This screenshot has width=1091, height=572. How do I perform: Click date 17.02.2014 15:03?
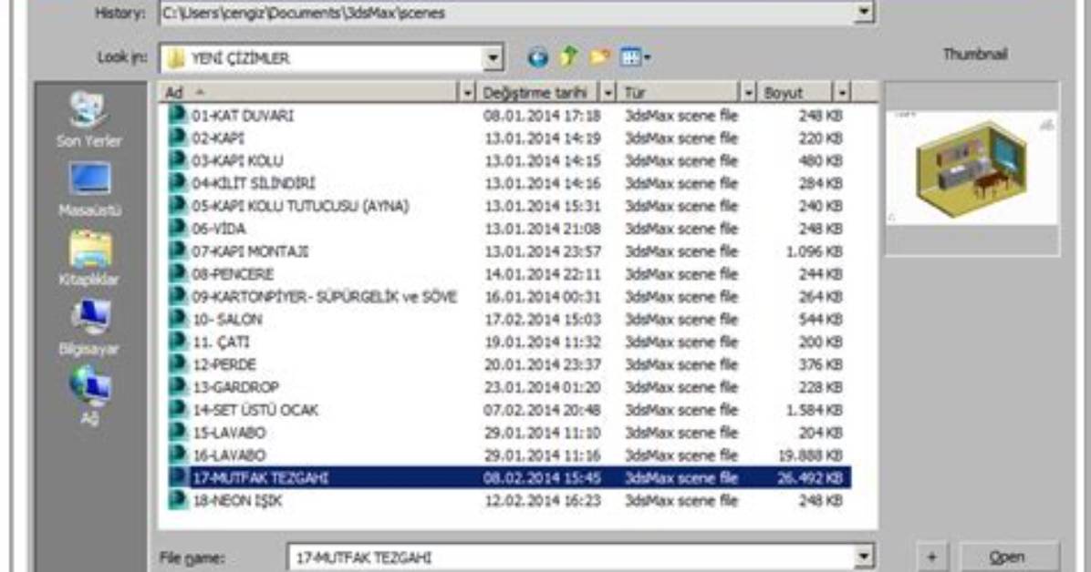(542, 320)
